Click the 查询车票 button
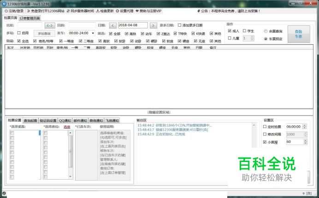This screenshot has width=319, height=198. [299, 34]
